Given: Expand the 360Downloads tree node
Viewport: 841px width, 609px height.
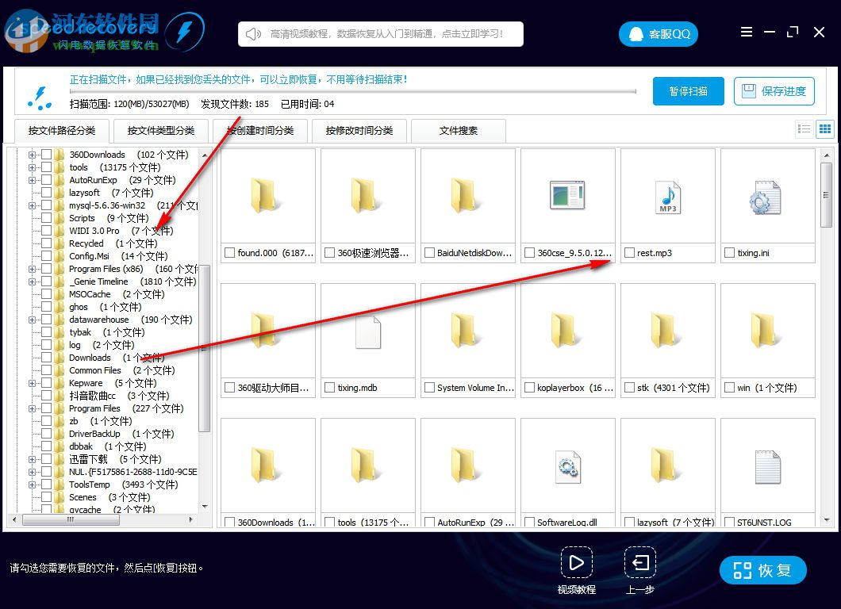Looking at the screenshot, I should 33,155.
